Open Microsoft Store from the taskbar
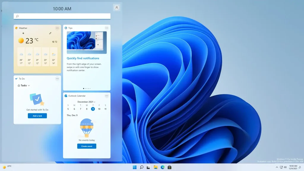 coord(170,167)
